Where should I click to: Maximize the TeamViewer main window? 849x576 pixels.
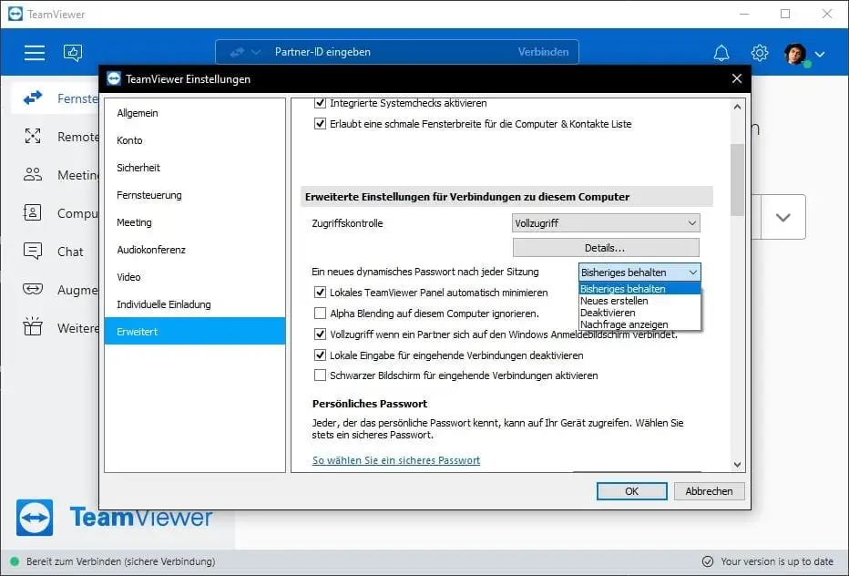[x=785, y=14]
